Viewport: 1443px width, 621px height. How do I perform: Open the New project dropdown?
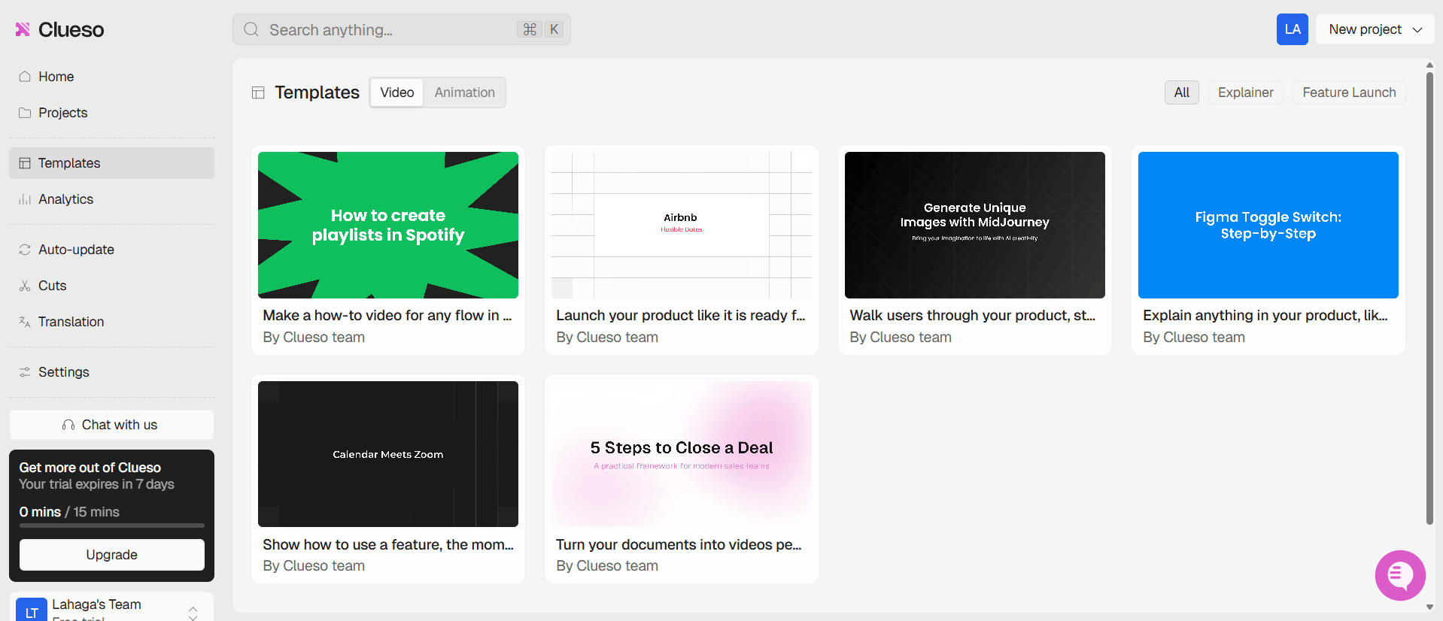(x=1375, y=29)
